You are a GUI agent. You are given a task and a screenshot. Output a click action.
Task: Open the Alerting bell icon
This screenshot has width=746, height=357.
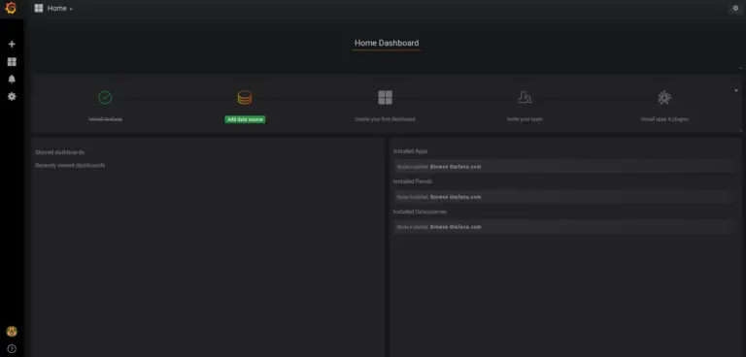pos(12,79)
